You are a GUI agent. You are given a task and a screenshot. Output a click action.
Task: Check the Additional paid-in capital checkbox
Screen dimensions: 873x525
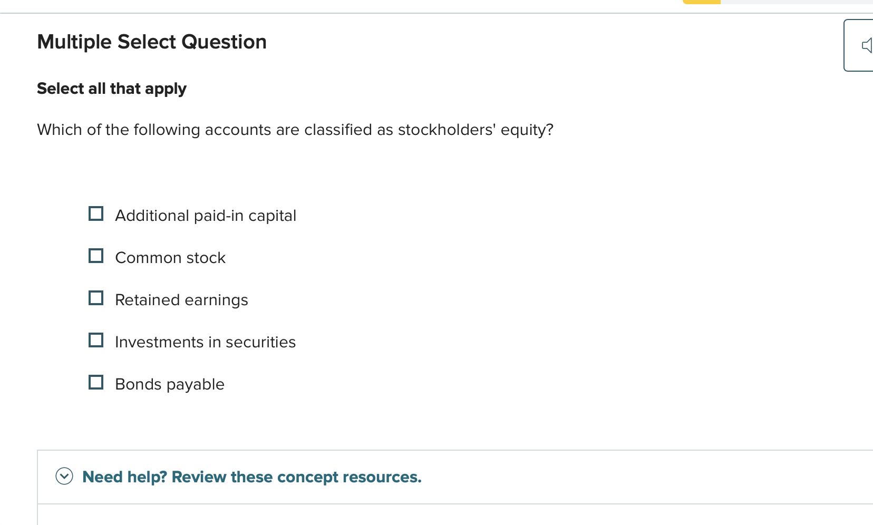click(x=96, y=213)
